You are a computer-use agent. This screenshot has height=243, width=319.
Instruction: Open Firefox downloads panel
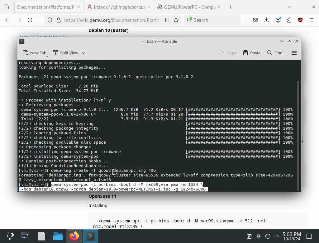267,20
